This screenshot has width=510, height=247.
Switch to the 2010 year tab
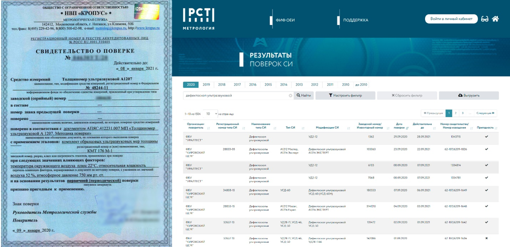pyautogui.click(x=345, y=85)
